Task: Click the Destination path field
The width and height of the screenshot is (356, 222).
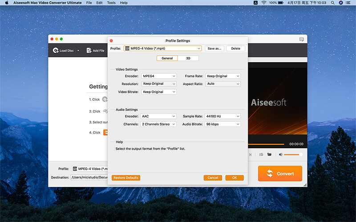Action: click(89, 177)
